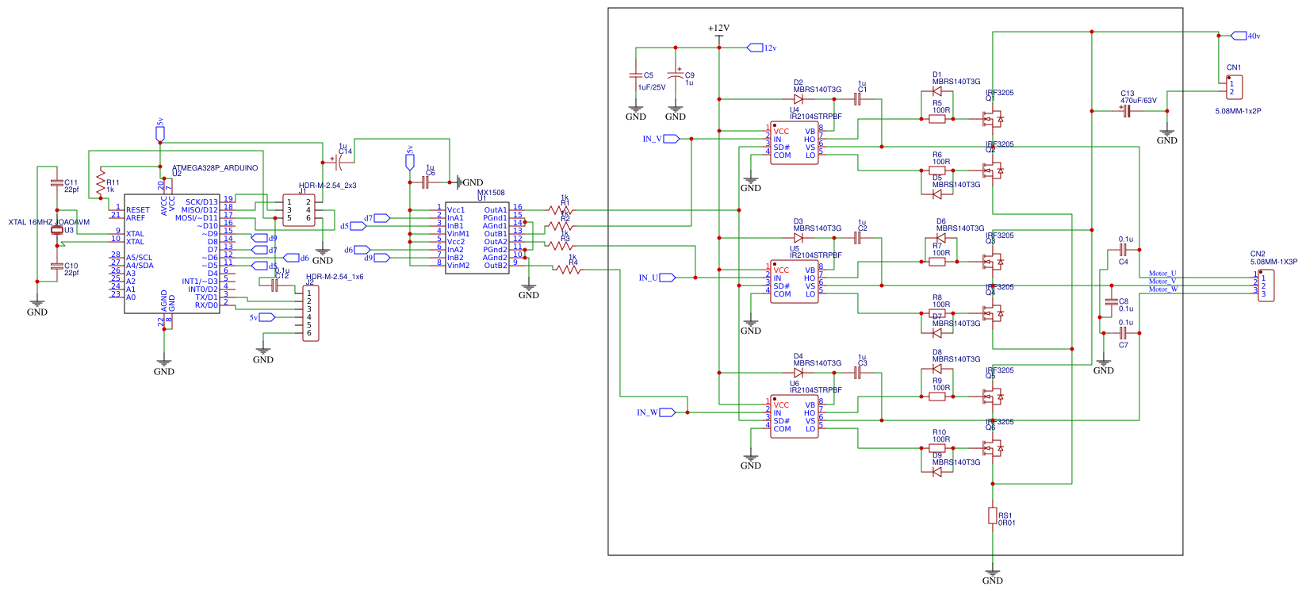Select the CN2 5.08MM-1X3P motor connector
1306x594 pixels.
point(1266,286)
